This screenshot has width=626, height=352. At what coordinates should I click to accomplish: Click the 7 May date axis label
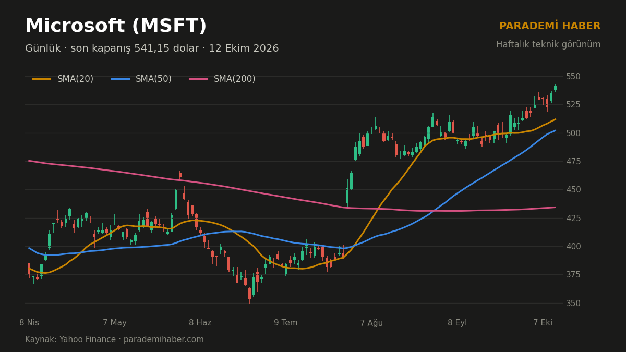[x=115, y=323]
